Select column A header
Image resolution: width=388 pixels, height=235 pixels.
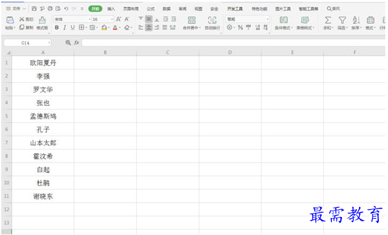click(x=43, y=52)
